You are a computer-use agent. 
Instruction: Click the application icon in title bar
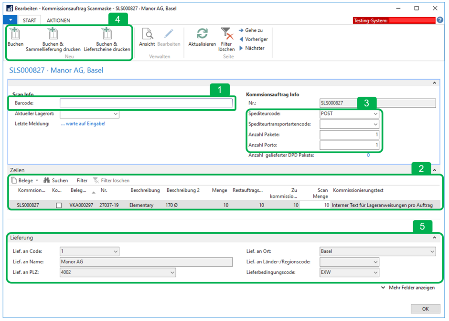[x=10, y=8]
